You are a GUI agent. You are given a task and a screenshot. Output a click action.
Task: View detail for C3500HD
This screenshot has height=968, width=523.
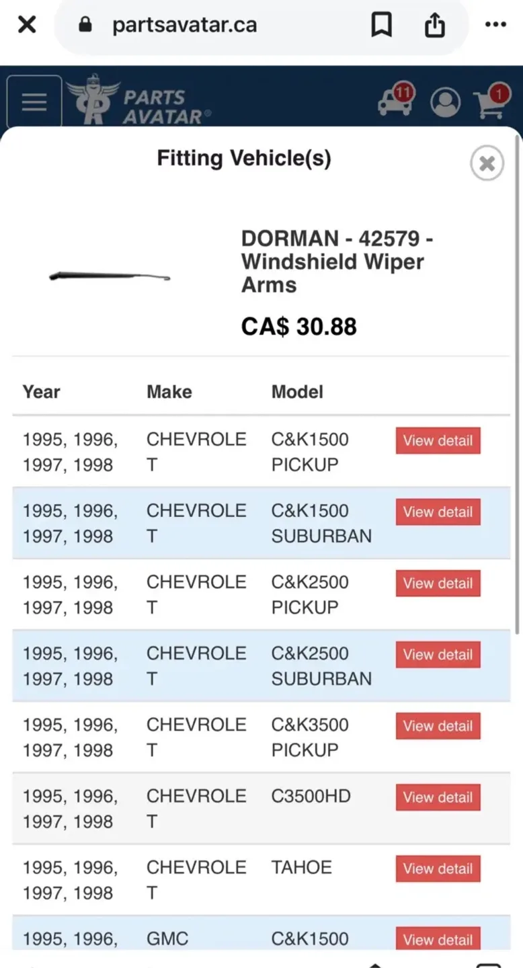pyautogui.click(x=438, y=797)
